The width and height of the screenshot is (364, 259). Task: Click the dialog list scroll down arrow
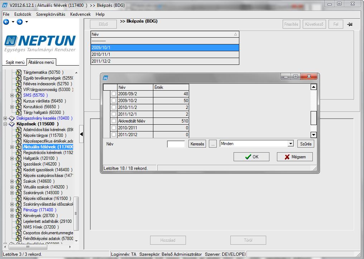click(313, 135)
